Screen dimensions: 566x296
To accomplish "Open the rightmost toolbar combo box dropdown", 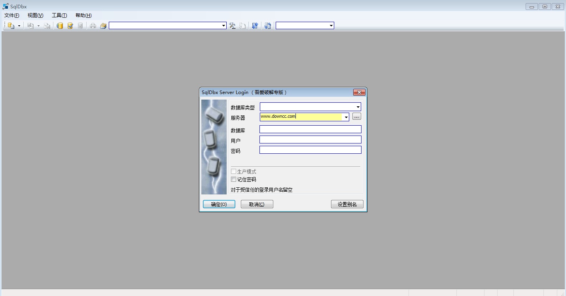I will pos(331,25).
